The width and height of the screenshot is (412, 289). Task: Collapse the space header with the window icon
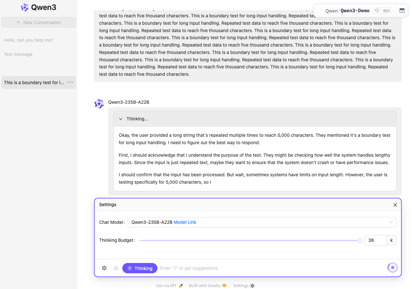pyautogui.click(x=402, y=11)
